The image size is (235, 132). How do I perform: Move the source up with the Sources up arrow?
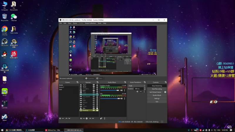[90, 119]
